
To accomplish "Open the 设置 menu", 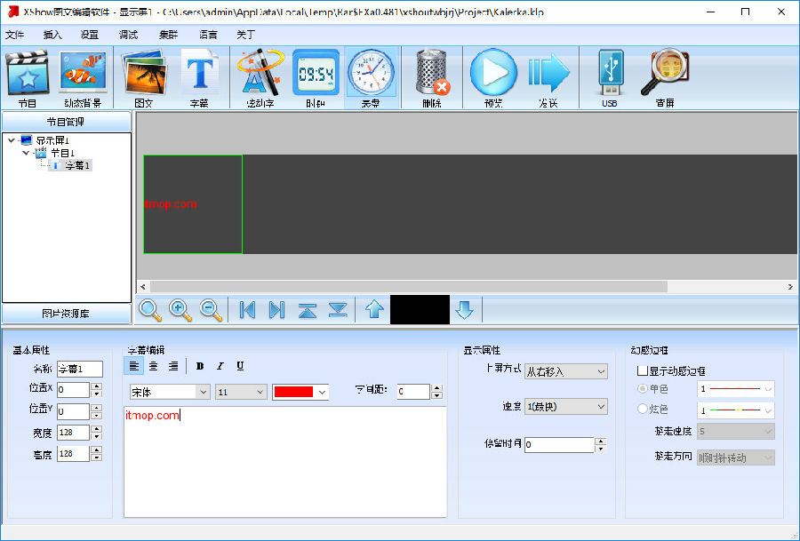I will 90,35.
